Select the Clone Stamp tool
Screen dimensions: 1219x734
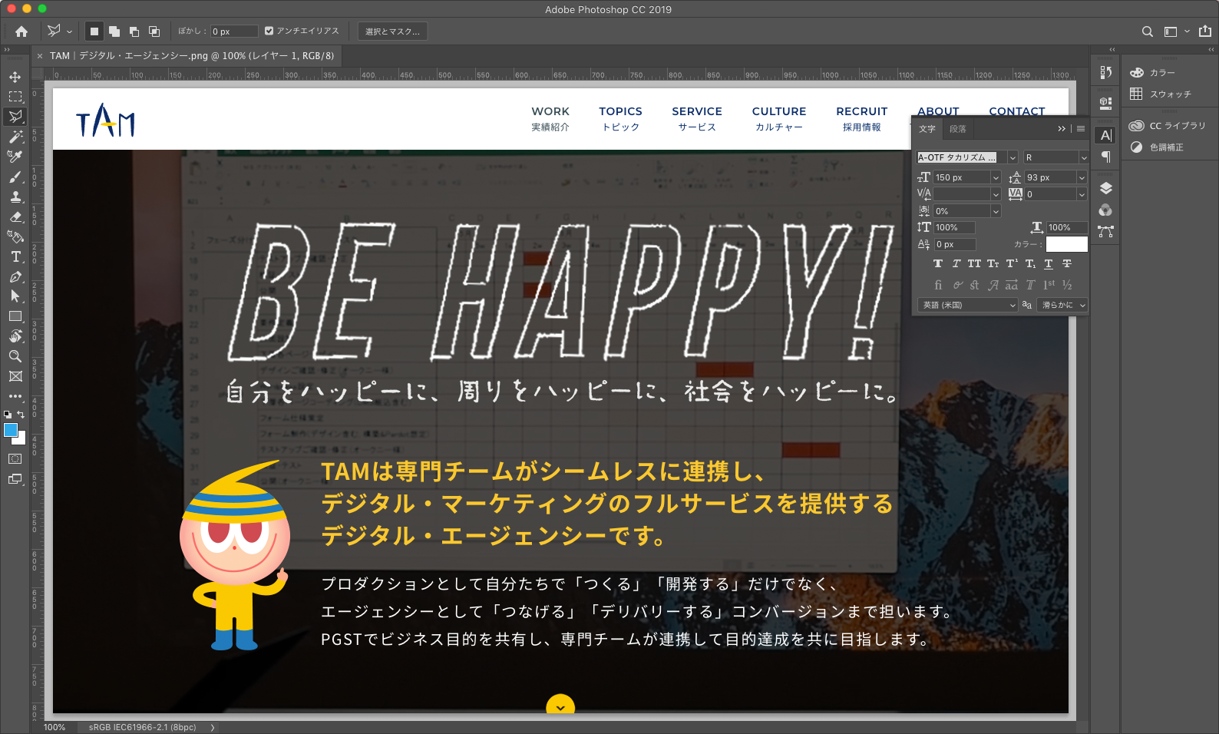point(15,197)
